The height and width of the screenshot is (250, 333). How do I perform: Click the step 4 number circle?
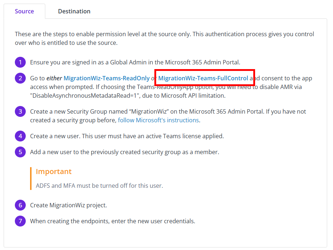click(20, 136)
